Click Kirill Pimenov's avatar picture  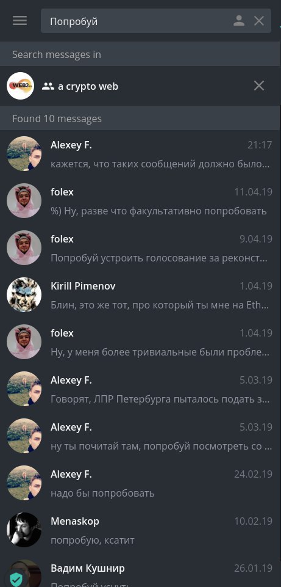(24, 294)
